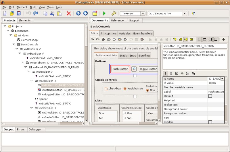Click the blue move up arrow icon

(78, 13)
